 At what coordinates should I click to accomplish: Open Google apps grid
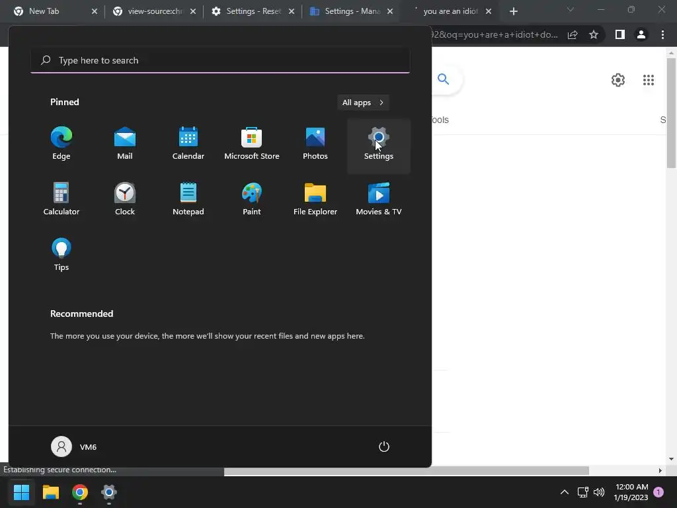(x=649, y=80)
